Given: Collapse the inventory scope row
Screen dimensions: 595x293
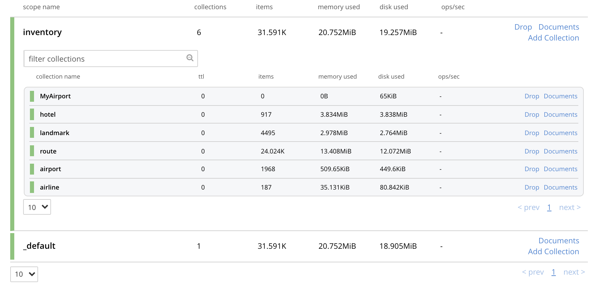Looking at the screenshot, I should 42,32.
